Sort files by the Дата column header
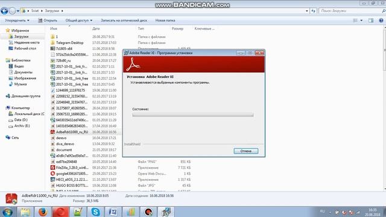The height and width of the screenshot is (217, 386). click(x=96, y=28)
